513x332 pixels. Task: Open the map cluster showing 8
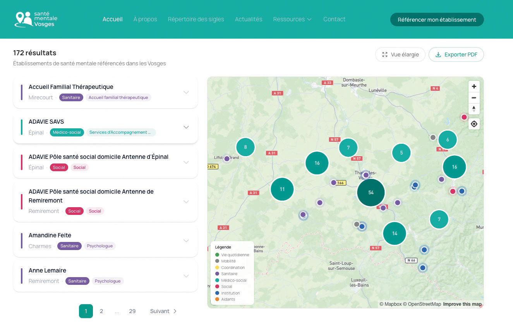click(x=245, y=147)
